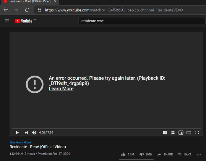The image size is (206, 161).
Task: Click the padlock site security icon
Action: 39,10
